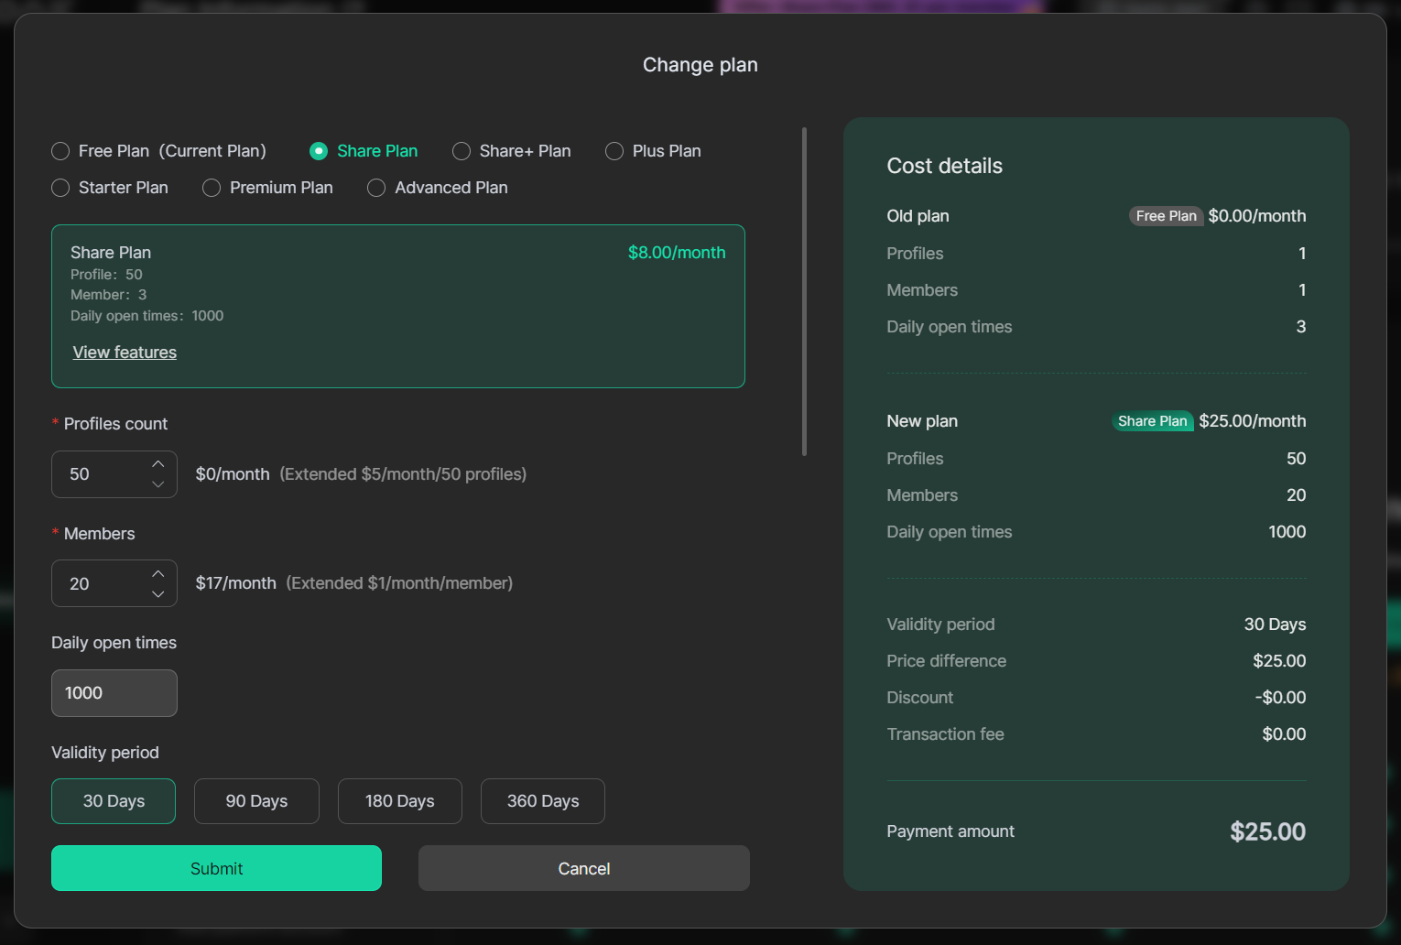This screenshot has width=1401, height=945.
Task: Open the View features link
Action: point(124,352)
